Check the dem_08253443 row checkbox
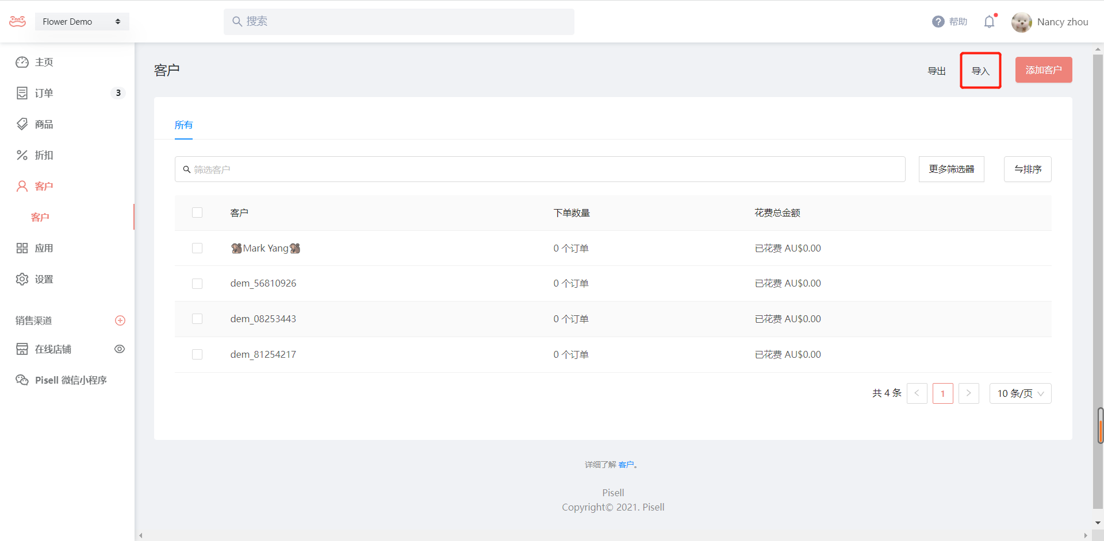Image resolution: width=1104 pixels, height=541 pixels. click(197, 319)
